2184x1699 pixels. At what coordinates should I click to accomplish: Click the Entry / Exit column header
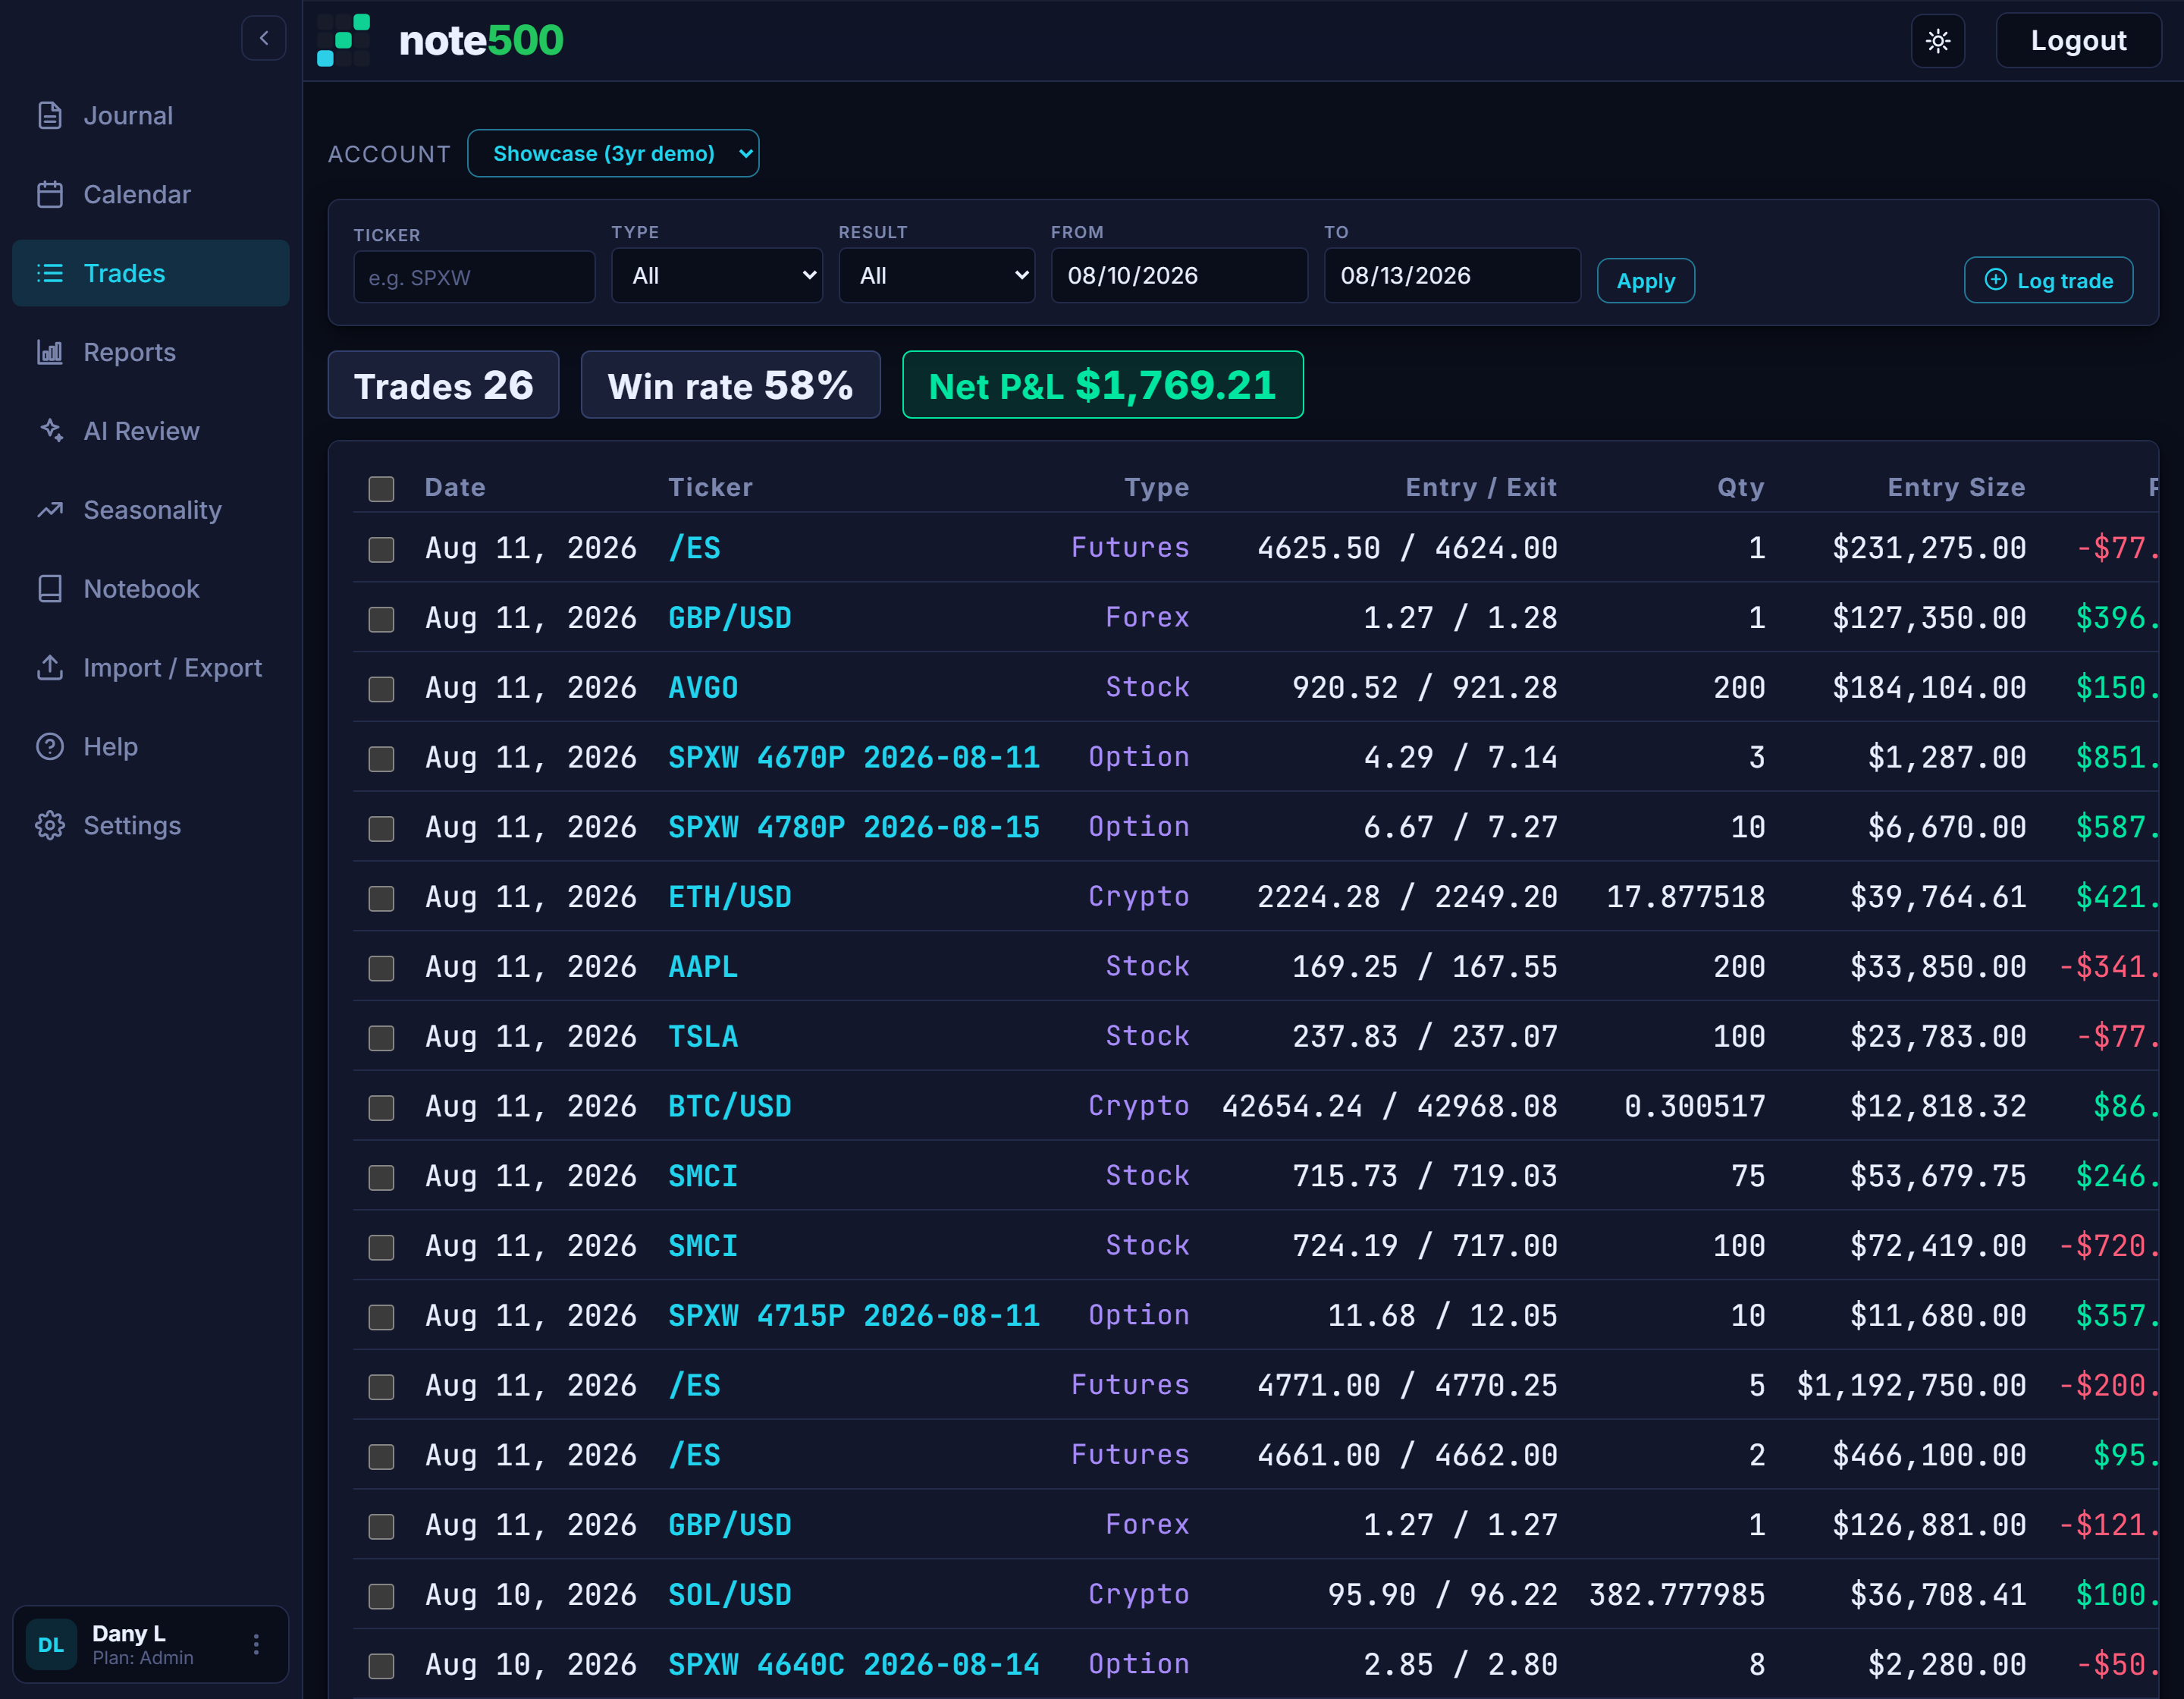[1481, 487]
